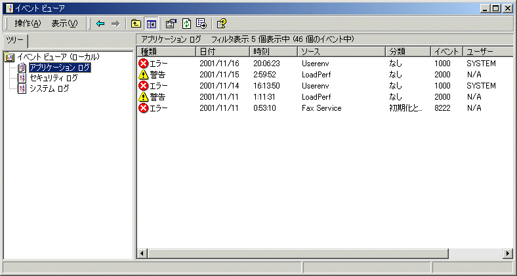Click the システム ログ tree icon
517x276 pixels.
22,89
